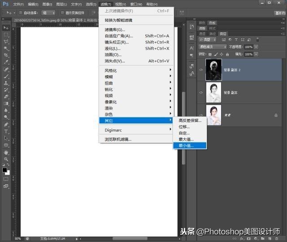Click 浏览联机滤镜... menu link
This screenshot has width=287, height=242.
pos(136,139)
